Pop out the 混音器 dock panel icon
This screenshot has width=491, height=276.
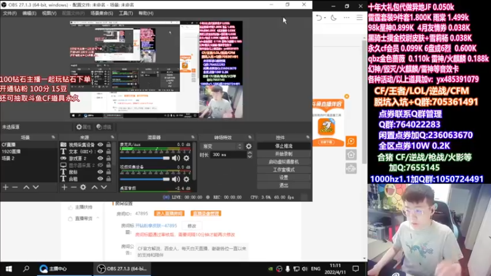[x=193, y=137]
